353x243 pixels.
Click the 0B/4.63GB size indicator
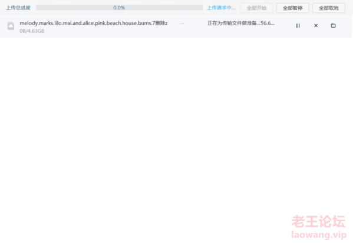pos(32,31)
